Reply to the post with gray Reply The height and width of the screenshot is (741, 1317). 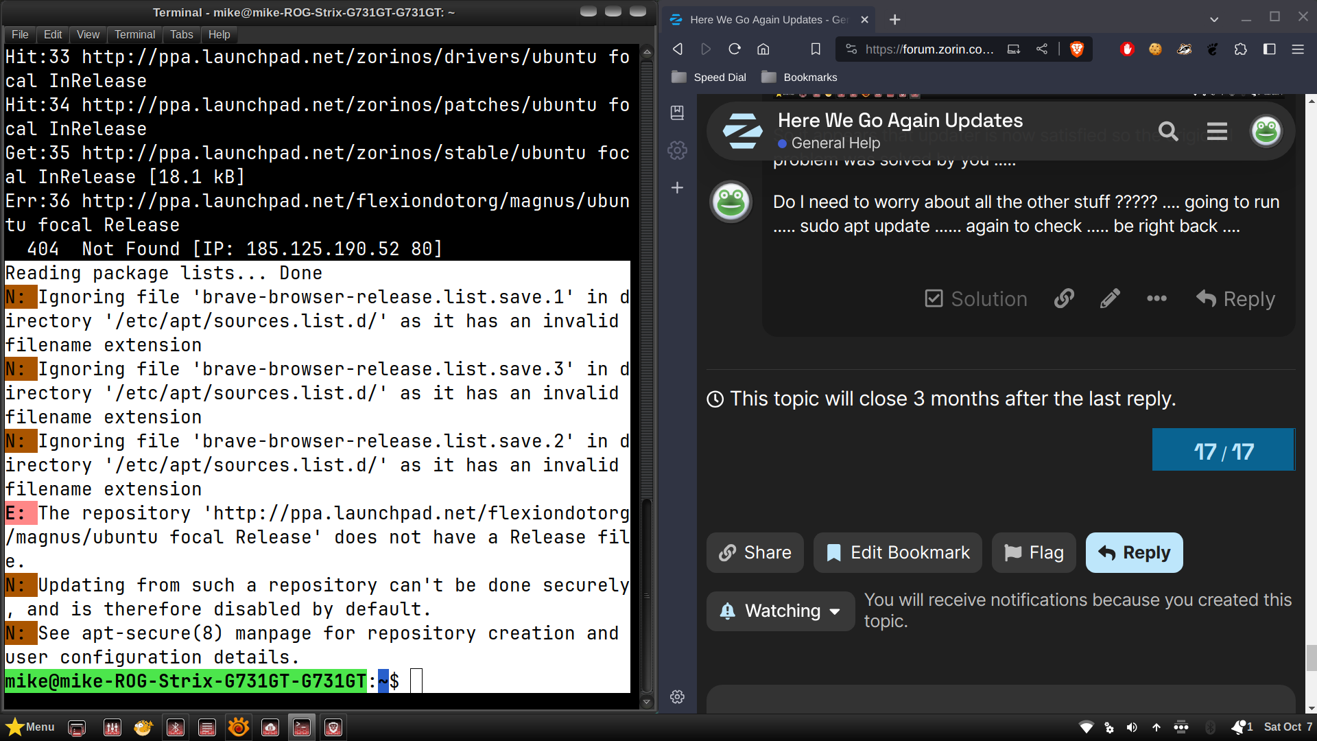click(1235, 298)
